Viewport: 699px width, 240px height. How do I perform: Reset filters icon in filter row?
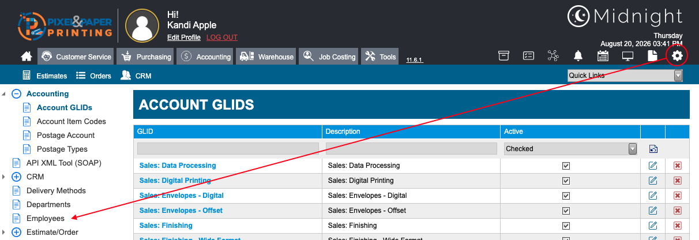point(653,149)
